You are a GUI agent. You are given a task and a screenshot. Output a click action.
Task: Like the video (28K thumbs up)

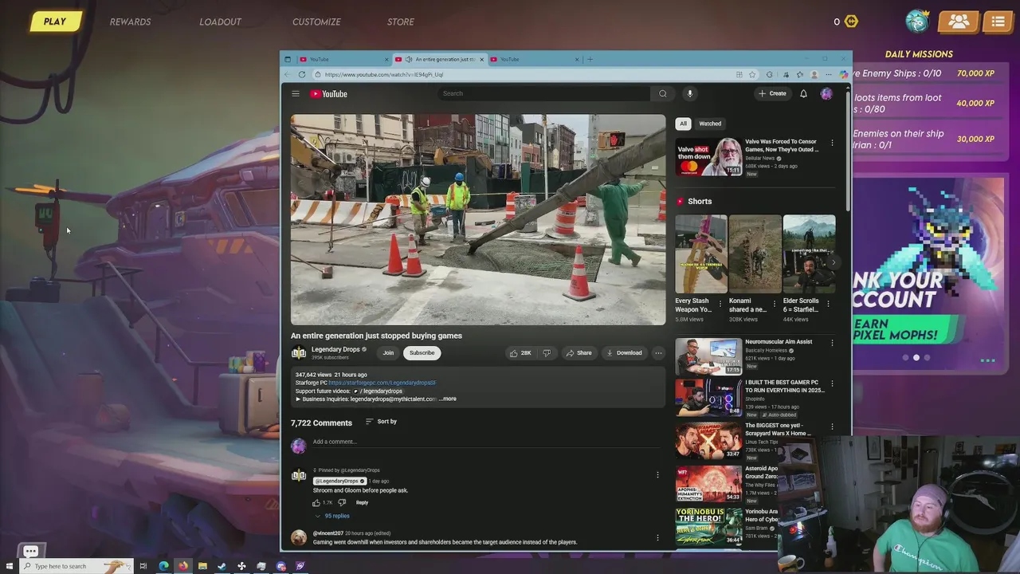click(520, 352)
